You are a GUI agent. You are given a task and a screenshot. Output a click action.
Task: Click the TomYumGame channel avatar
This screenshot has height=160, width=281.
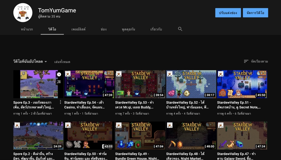pyautogui.click(x=23, y=13)
